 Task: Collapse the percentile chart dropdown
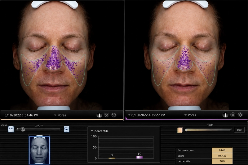point(92,131)
